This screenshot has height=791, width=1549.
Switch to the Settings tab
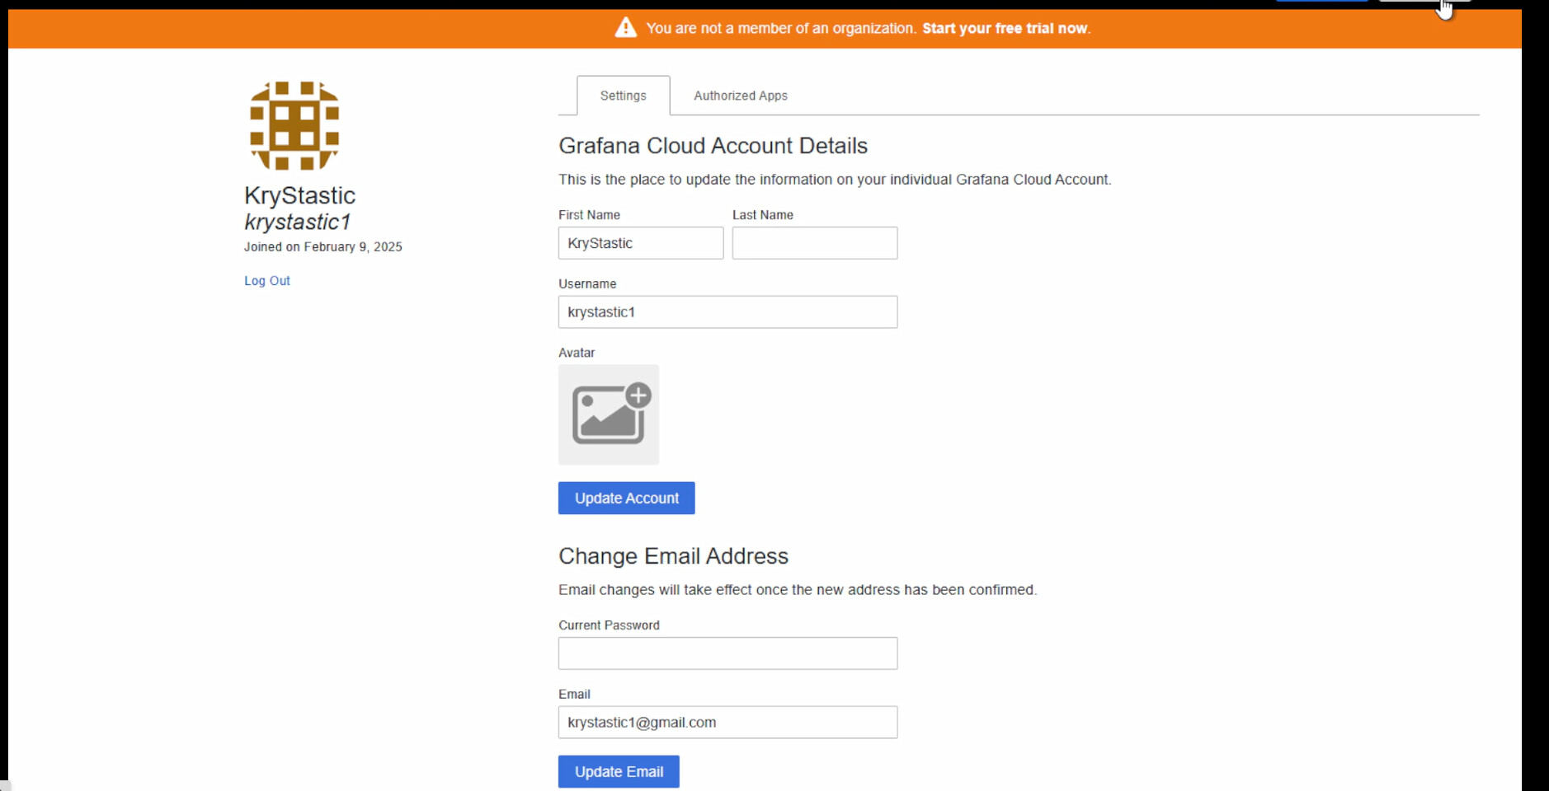point(624,96)
